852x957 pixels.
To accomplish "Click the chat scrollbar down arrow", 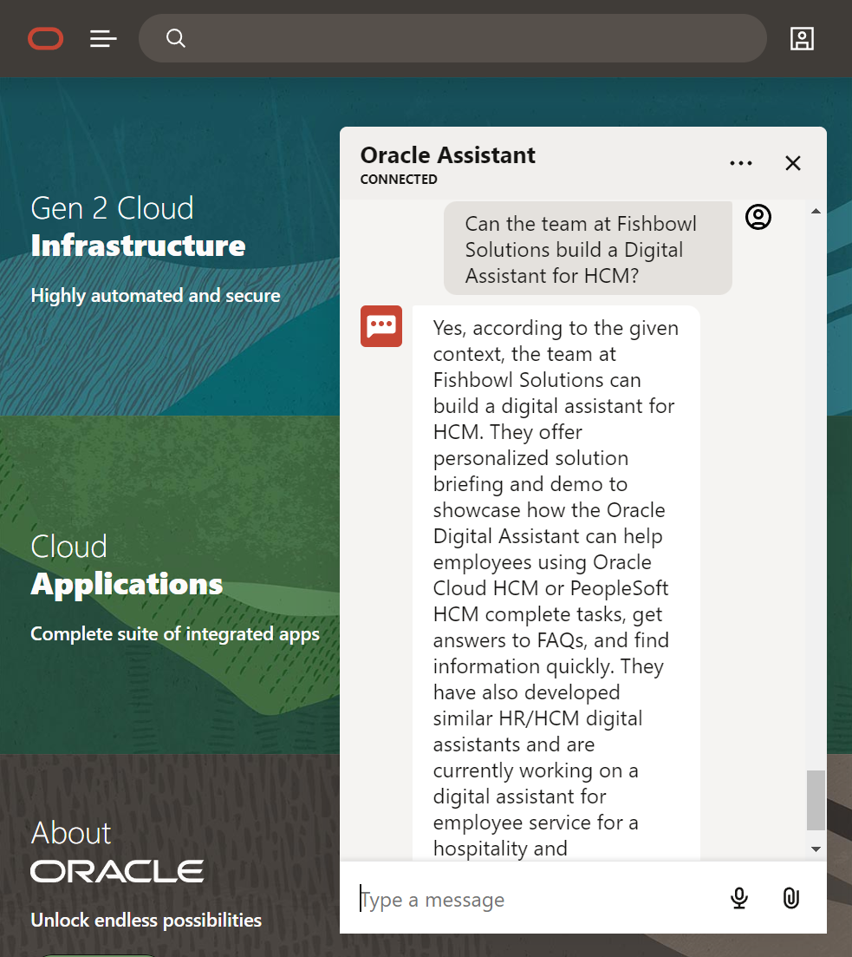I will tap(816, 849).
